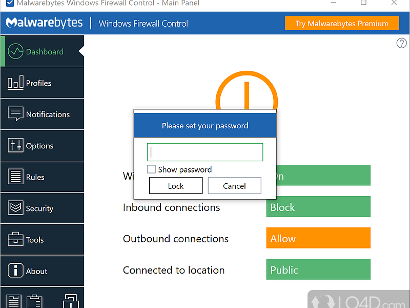Enable the Show password checkbox

[x=151, y=169]
